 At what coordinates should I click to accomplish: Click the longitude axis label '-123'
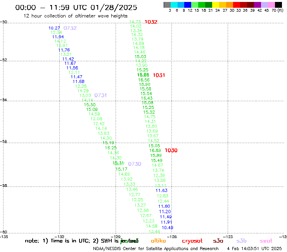(228, 237)
